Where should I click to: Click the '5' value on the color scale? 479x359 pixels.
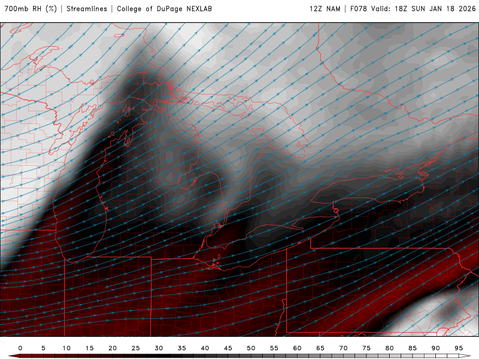(43, 348)
